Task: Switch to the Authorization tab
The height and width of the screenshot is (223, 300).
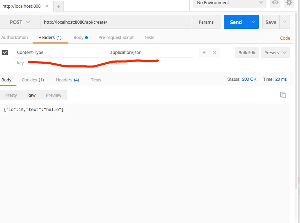Action: (x=15, y=37)
